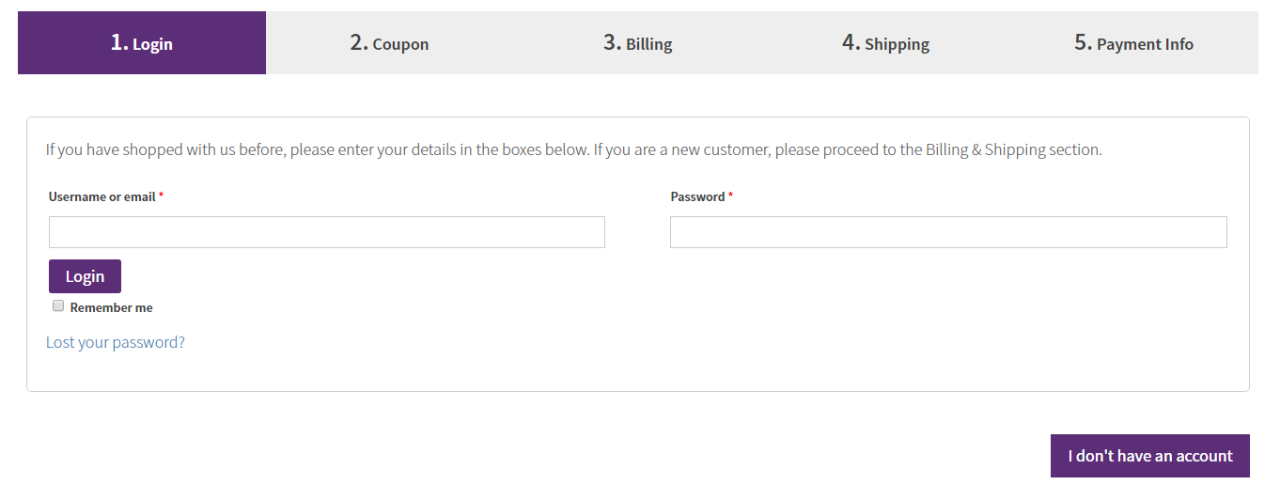This screenshot has width=1280, height=485.
Task: Open the 4. Shipping step
Action: [x=886, y=43]
